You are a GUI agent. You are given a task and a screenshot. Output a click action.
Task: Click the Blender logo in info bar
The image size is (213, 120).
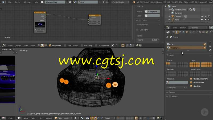134,2
